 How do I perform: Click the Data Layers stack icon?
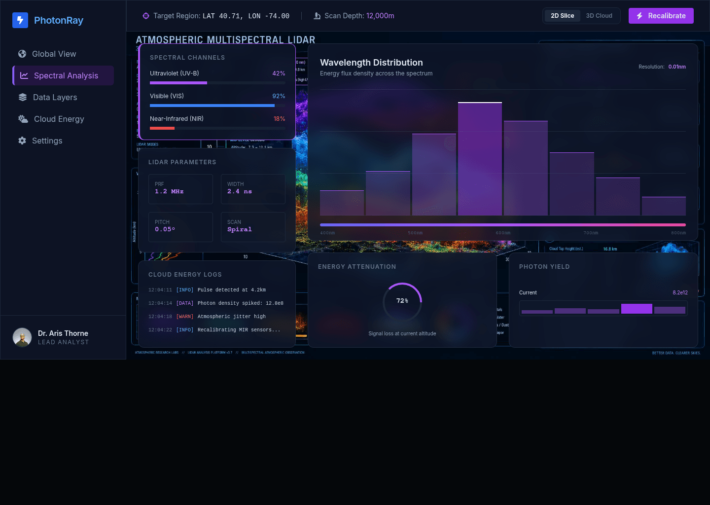pyautogui.click(x=23, y=97)
